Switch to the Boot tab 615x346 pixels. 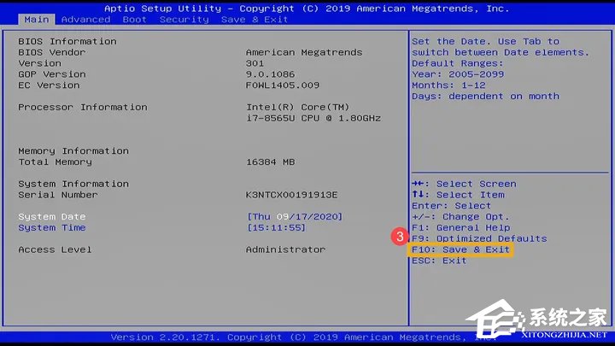[x=134, y=19]
